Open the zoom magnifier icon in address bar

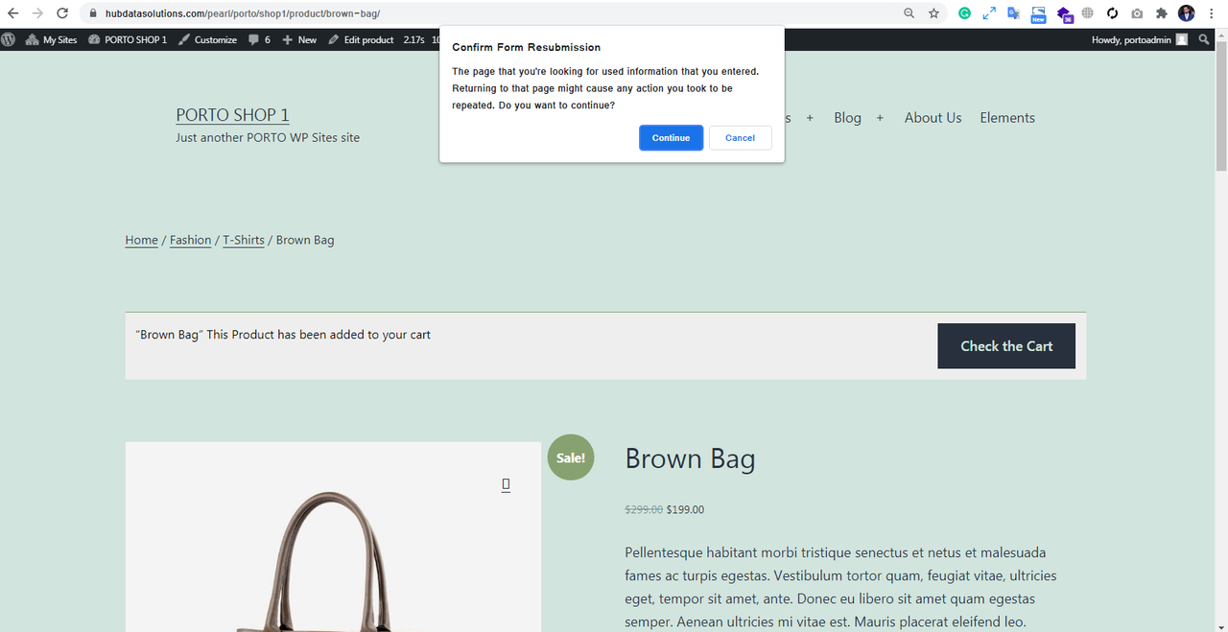(x=909, y=13)
